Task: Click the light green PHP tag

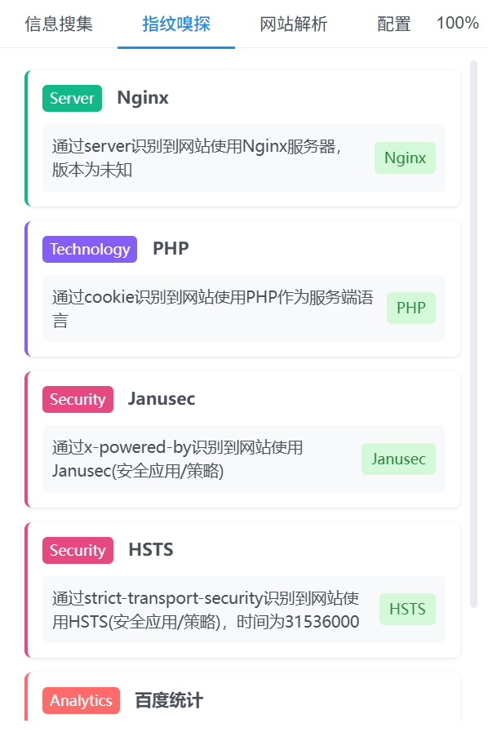Action: 411,308
